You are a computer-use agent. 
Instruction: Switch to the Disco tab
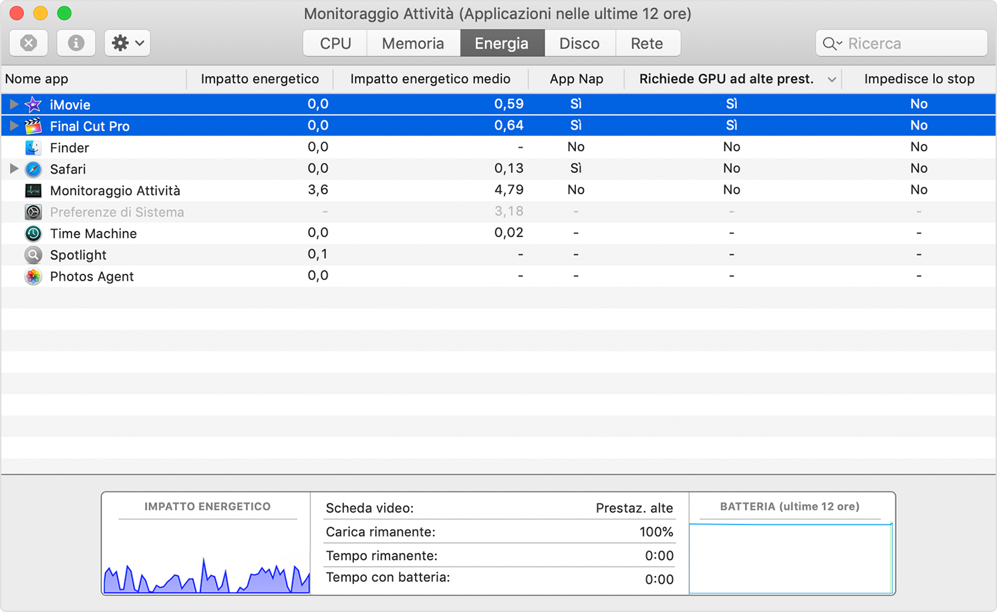click(579, 43)
